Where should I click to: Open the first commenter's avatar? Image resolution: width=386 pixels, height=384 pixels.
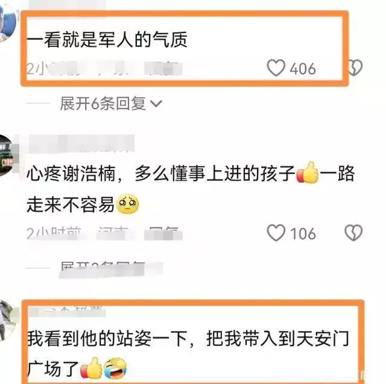click(x=6, y=24)
